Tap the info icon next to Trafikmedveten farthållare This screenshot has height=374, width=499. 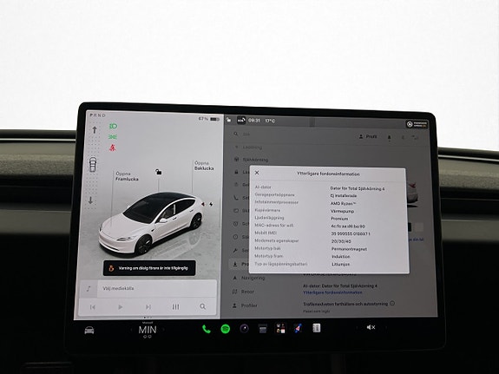[x=392, y=304]
